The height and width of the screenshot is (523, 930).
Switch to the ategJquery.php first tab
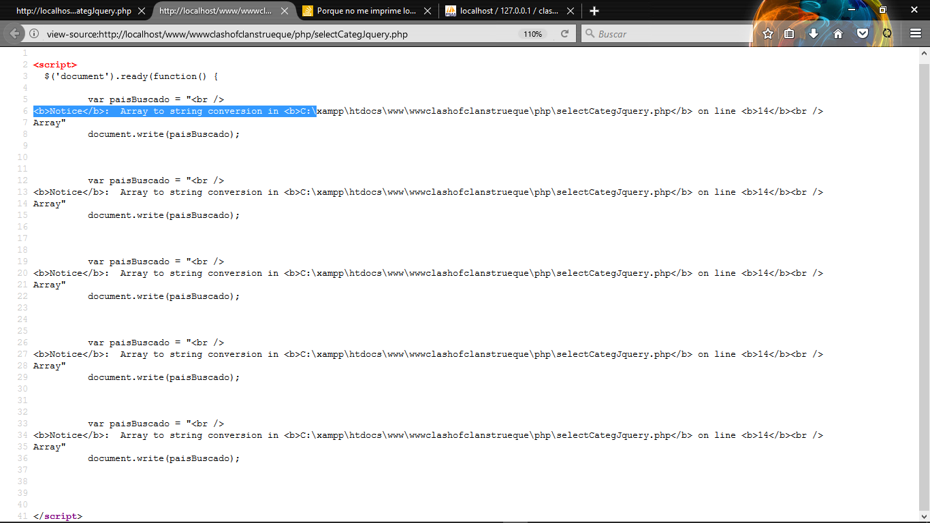(74, 11)
